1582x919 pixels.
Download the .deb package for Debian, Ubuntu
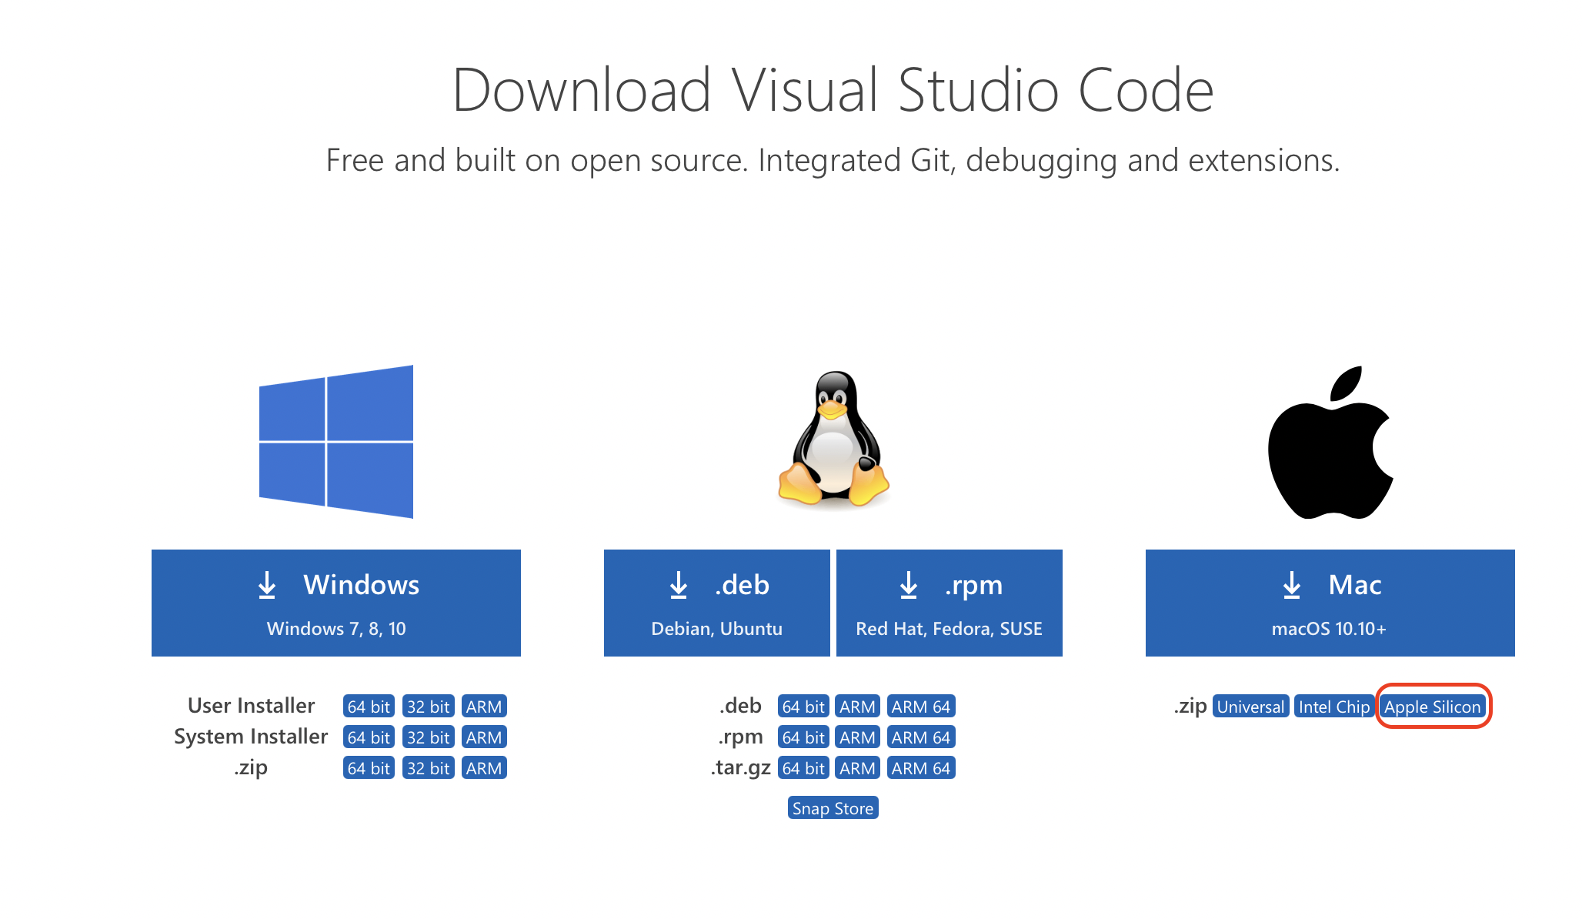click(716, 603)
